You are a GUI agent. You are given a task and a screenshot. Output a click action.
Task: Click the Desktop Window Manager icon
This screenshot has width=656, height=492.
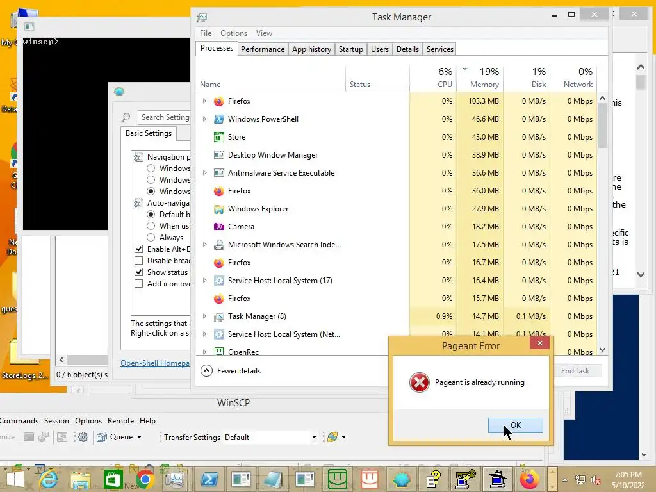pyautogui.click(x=219, y=155)
